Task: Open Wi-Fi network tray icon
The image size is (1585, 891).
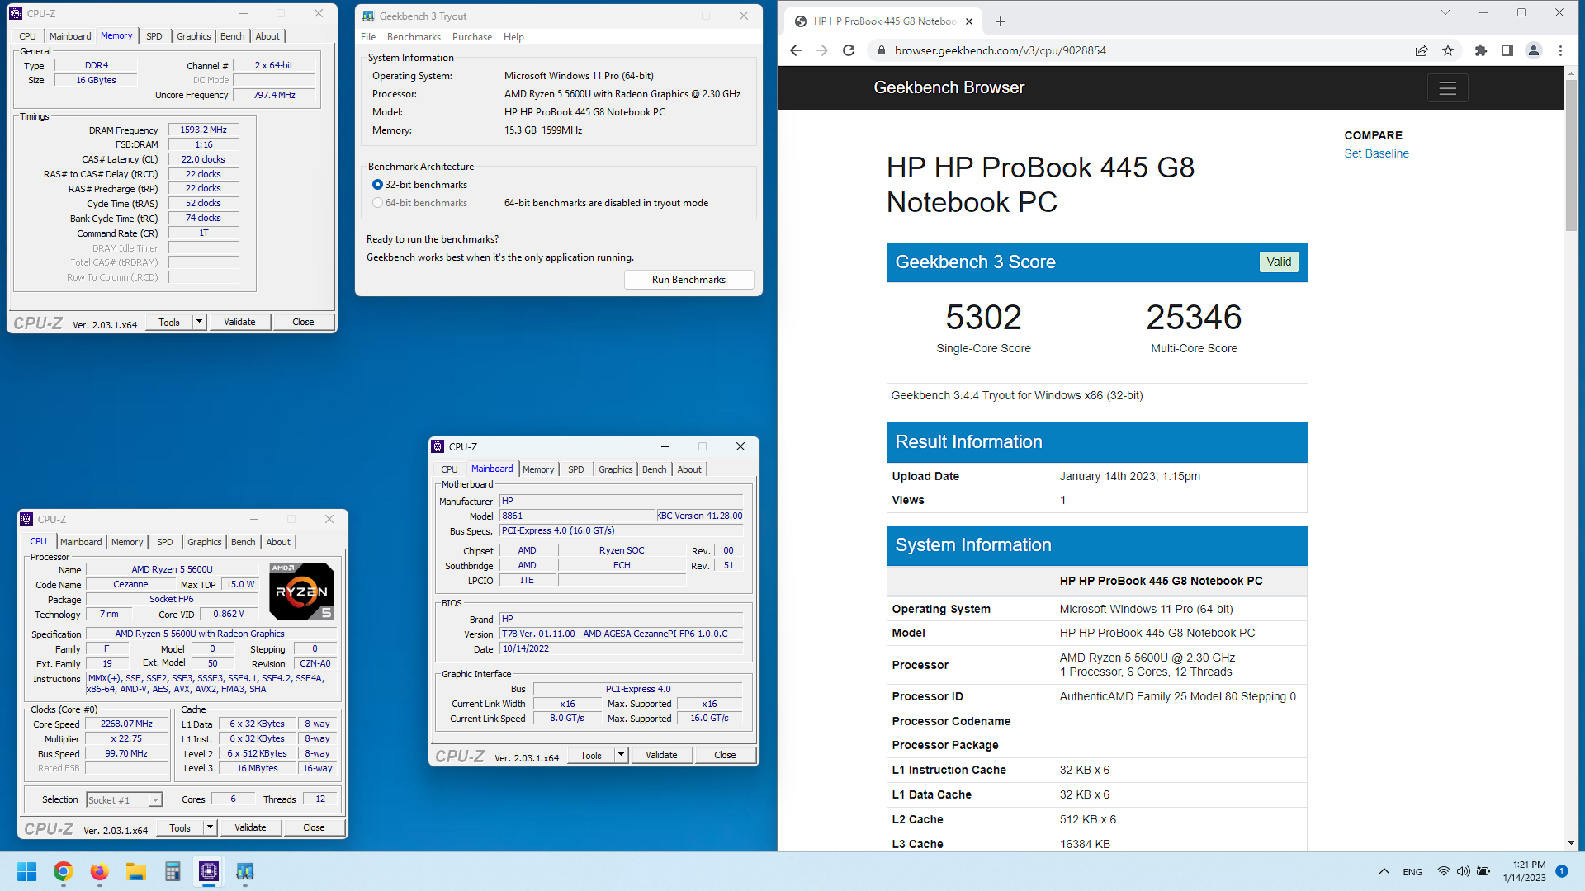Action: [1444, 871]
